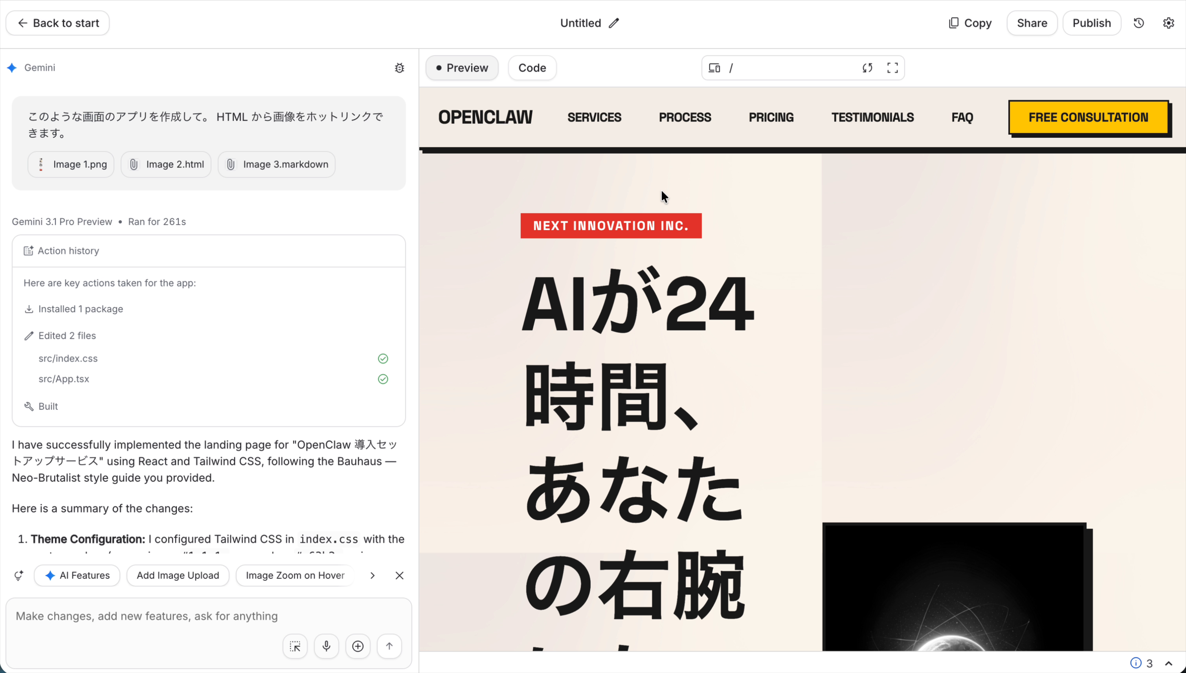
Task: Select the element picker tool near the prompt box
Action: [x=294, y=646]
